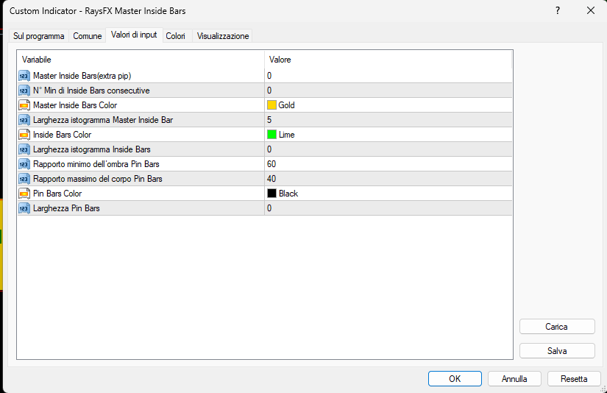Select the "Larghezza istogramma Master Inside Bar" label
Image resolution: width=607 pixels, height=393 pixels.
[x=103, y=120]
